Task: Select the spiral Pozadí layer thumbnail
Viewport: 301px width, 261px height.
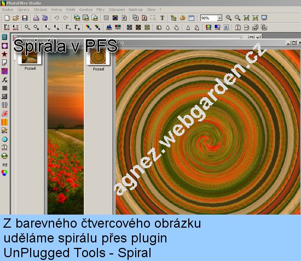Action: [98, 57]
